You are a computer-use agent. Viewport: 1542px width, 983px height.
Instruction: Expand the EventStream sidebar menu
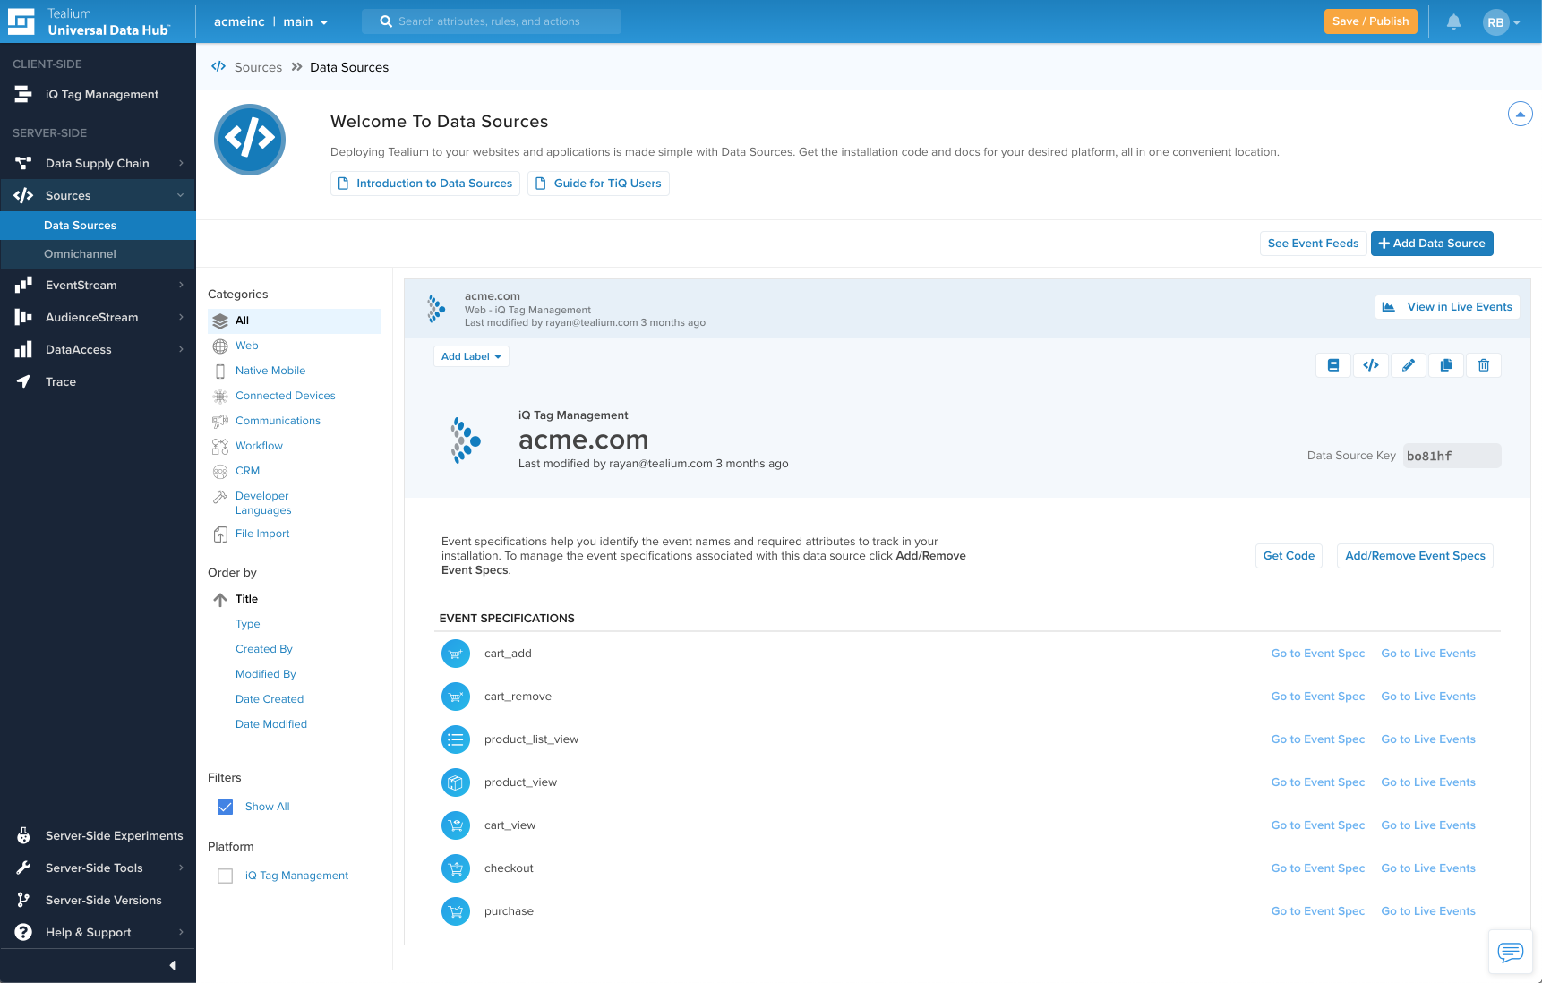(x=98, y=285)
